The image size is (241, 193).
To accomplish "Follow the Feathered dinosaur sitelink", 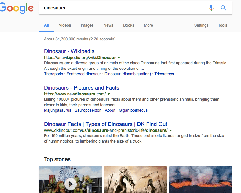I will [84, 74].
